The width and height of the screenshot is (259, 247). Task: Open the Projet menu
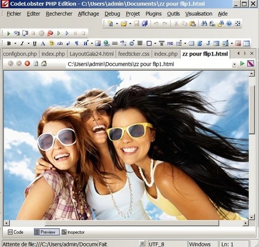[133, 14]
